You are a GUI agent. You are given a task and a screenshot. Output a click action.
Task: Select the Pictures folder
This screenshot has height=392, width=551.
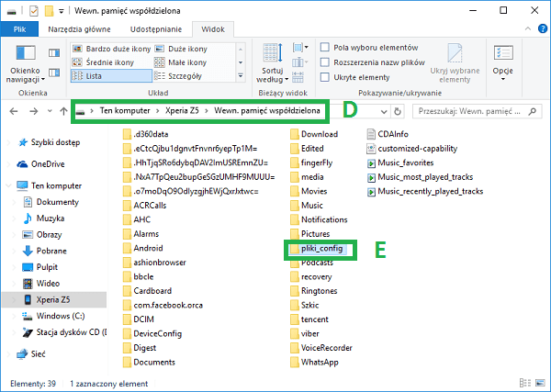[x=310, y=234]
